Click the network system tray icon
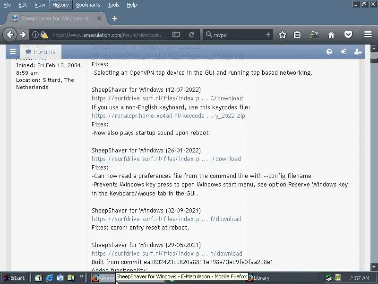Screen dimensions: 378x284 [329, 278]
